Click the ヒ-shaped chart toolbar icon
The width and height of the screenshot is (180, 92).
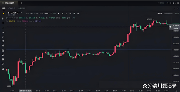point(66,14)
